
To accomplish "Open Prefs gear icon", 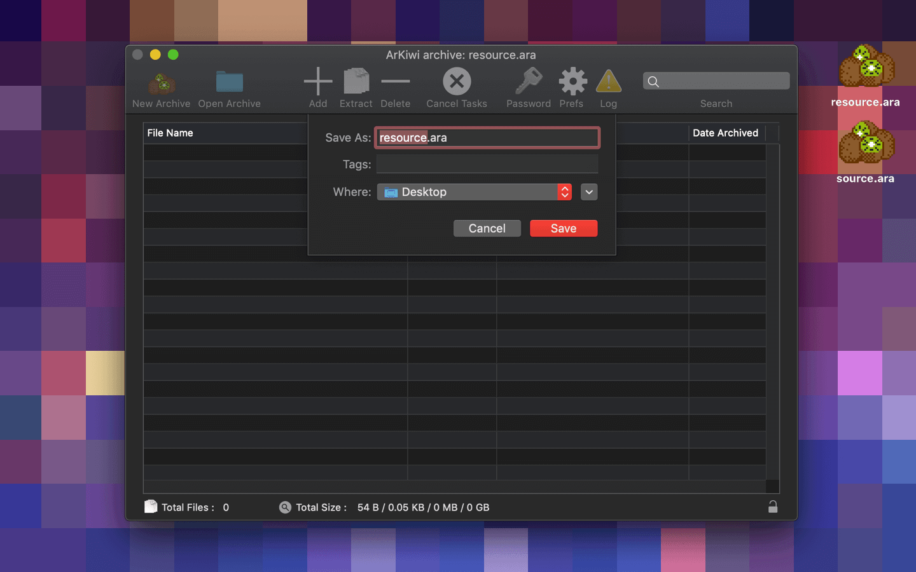I will [572, 82].
